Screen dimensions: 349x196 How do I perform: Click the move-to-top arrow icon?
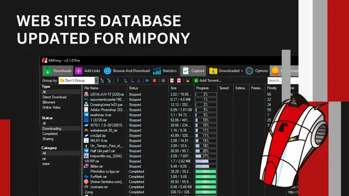click(x=118, y=81)
